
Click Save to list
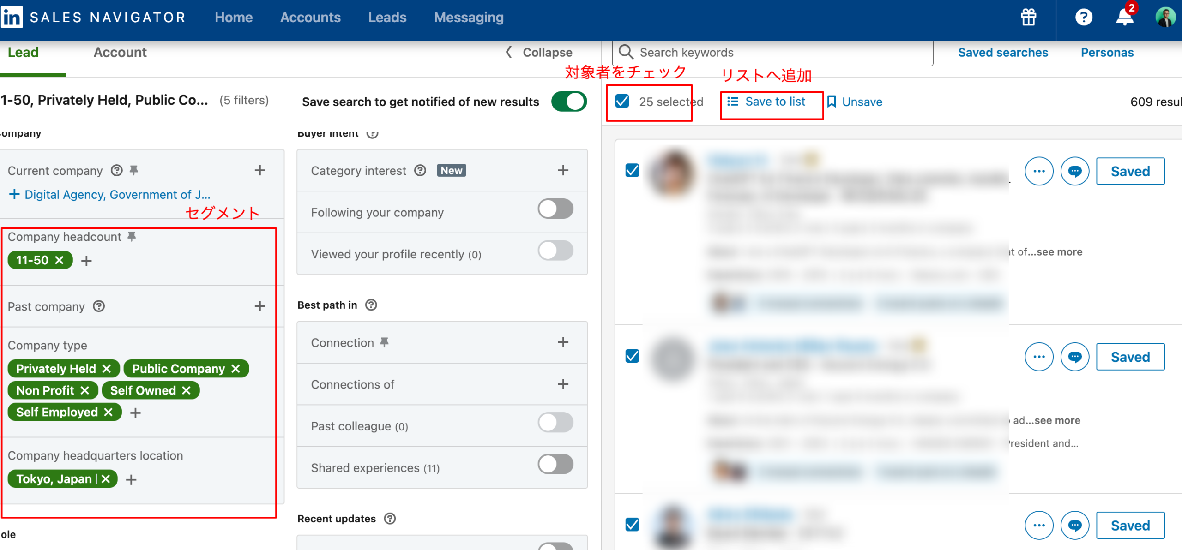click(766, 102)
